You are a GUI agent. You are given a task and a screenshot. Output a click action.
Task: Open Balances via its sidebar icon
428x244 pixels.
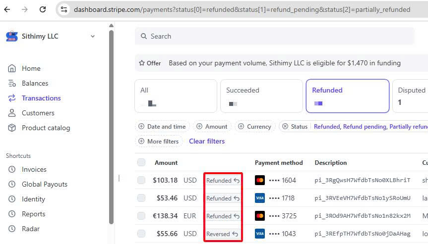point(12,83)
